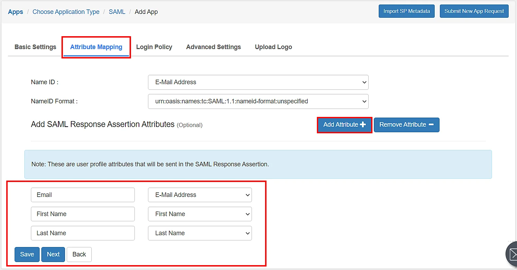Click Submit New App Request
Screen dimensions: 517x270
tap(474, 11)
